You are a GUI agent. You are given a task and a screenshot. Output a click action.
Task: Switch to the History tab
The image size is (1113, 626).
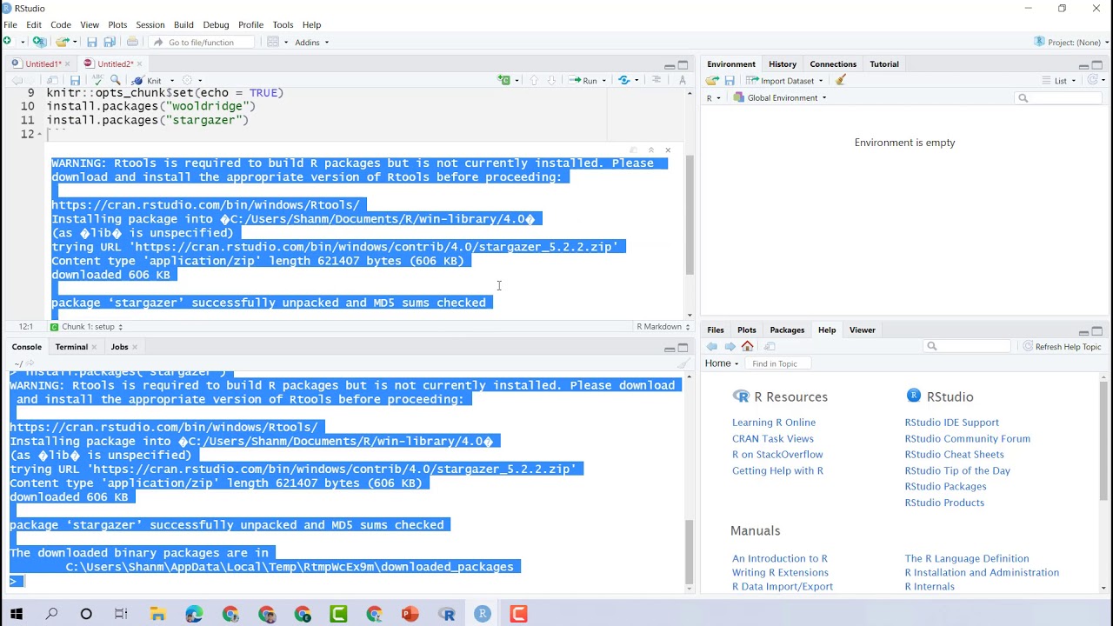pyautogui.click(x=783, y=63)
